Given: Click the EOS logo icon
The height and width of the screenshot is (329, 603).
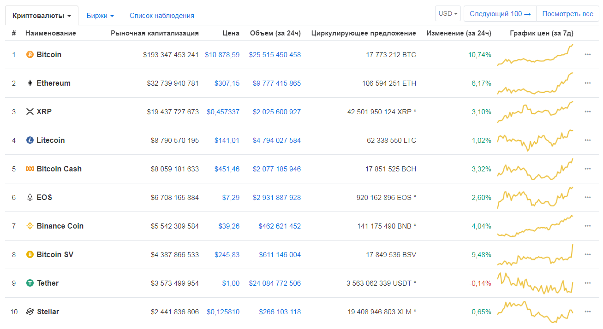Looking at the screenshot, I should coord(30,198).
